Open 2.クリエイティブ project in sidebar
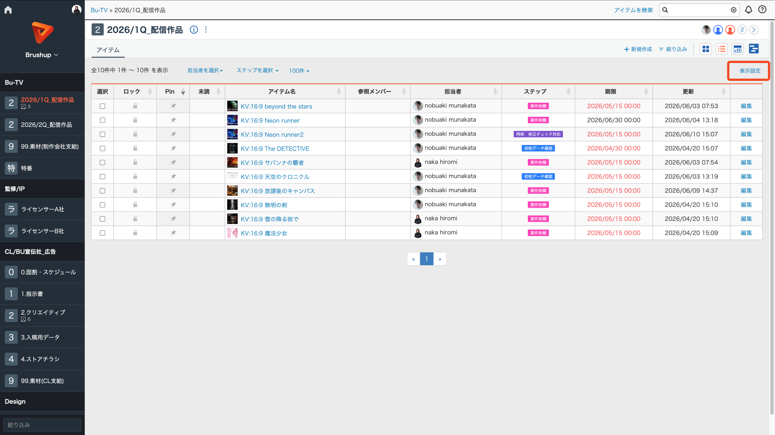 42,316
